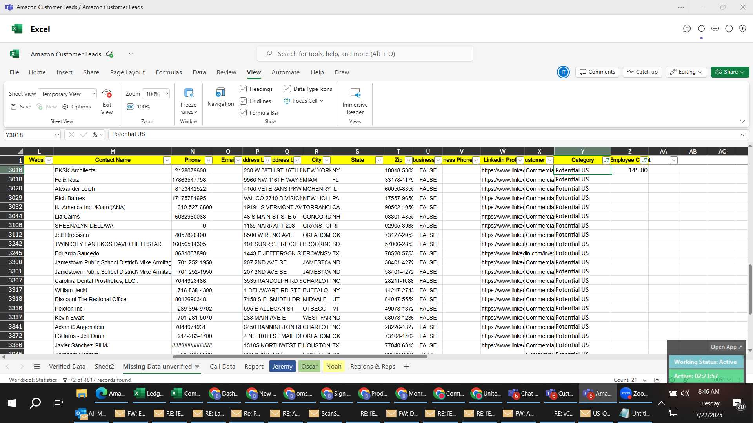The width and height of the screenshot is (753, 423).
Task: Open Workbook Statistics
Action: [33, 380]
